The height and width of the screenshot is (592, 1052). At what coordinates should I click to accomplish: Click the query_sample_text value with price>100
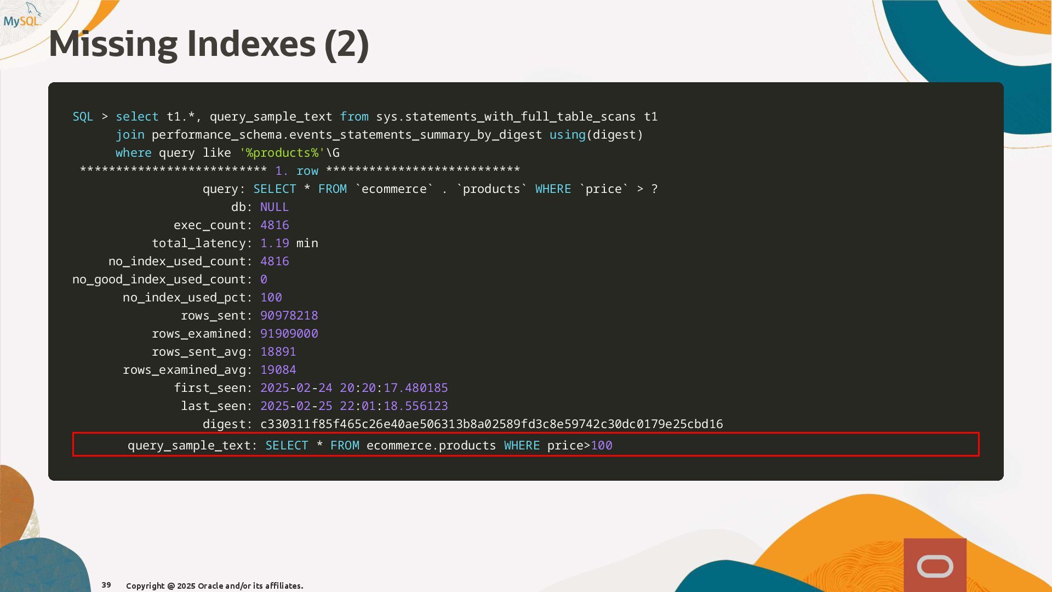click(439, 446)
